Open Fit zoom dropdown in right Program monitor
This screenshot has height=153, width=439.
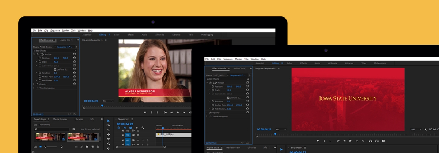point(281,129)
